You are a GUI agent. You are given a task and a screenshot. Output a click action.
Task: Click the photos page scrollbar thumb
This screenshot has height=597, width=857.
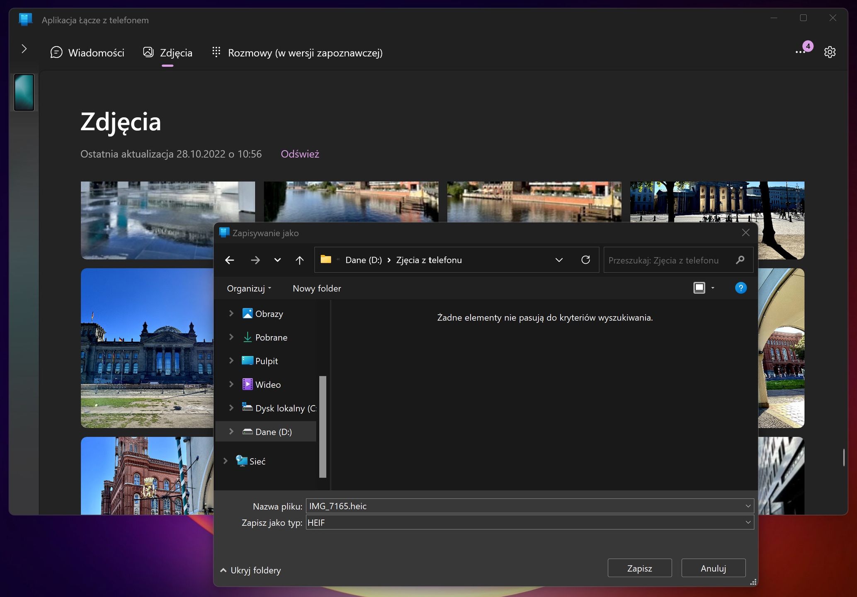[844, 457]
